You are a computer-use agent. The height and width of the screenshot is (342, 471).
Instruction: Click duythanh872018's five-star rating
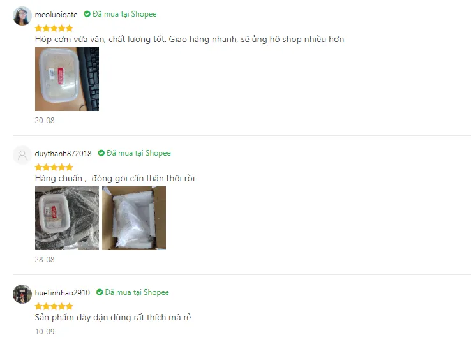point(54,167)
